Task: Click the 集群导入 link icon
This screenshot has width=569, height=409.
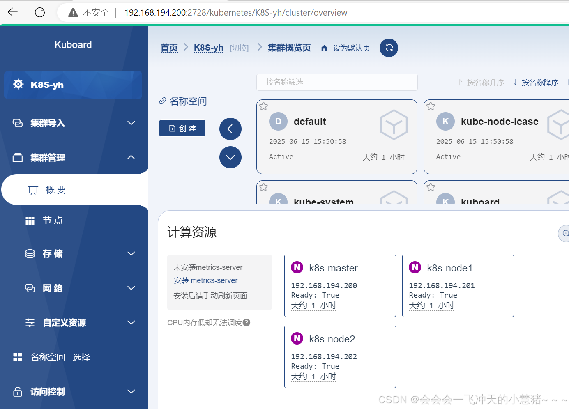Action: 18,123
